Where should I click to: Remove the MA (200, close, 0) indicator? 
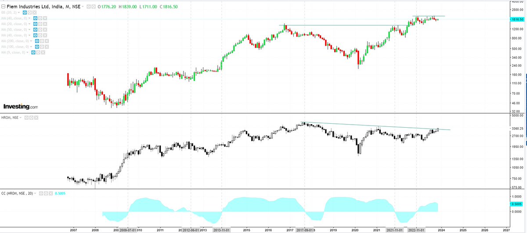(47, 41)
